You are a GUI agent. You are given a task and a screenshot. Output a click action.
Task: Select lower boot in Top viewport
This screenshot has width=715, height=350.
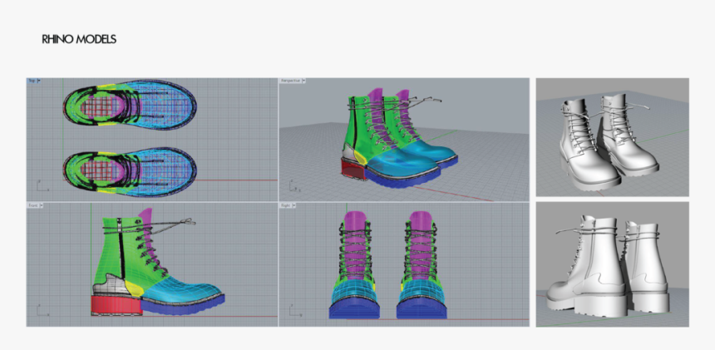click(x=130, y=172)
